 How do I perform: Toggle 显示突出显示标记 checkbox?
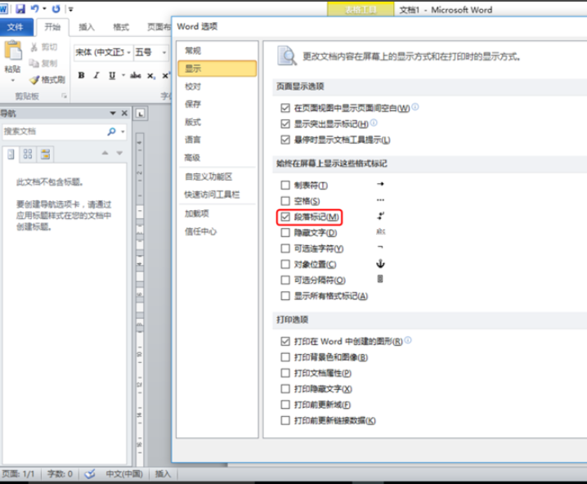285,124
